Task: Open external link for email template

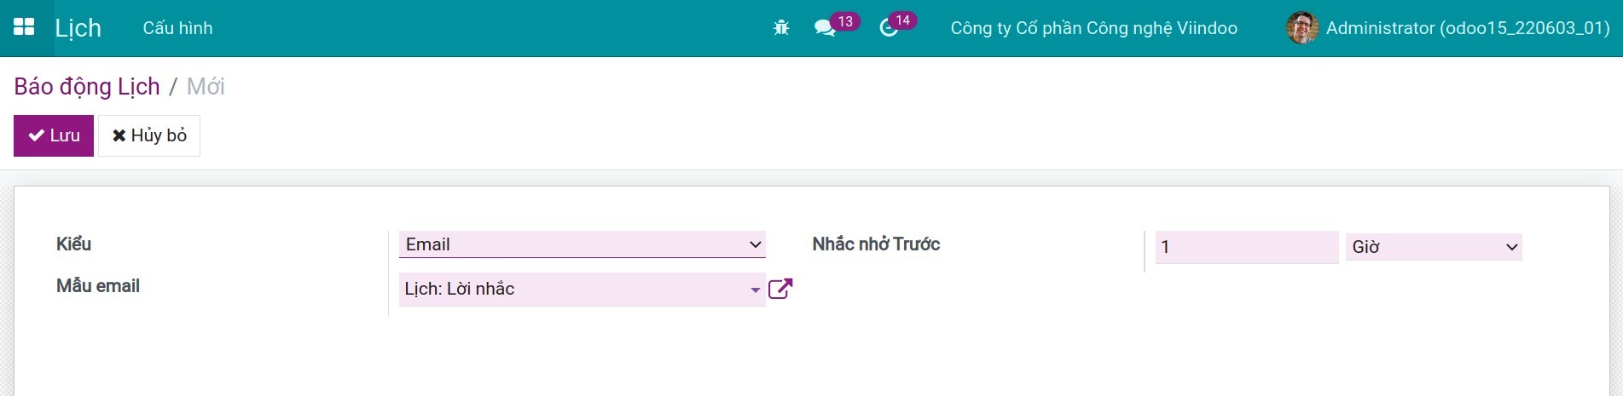Action: tap(780, 289)
